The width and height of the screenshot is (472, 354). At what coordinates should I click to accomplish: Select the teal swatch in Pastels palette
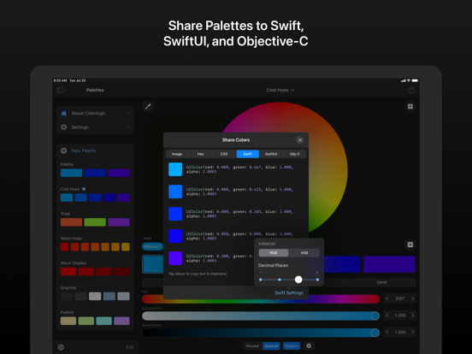pos(103,321)
